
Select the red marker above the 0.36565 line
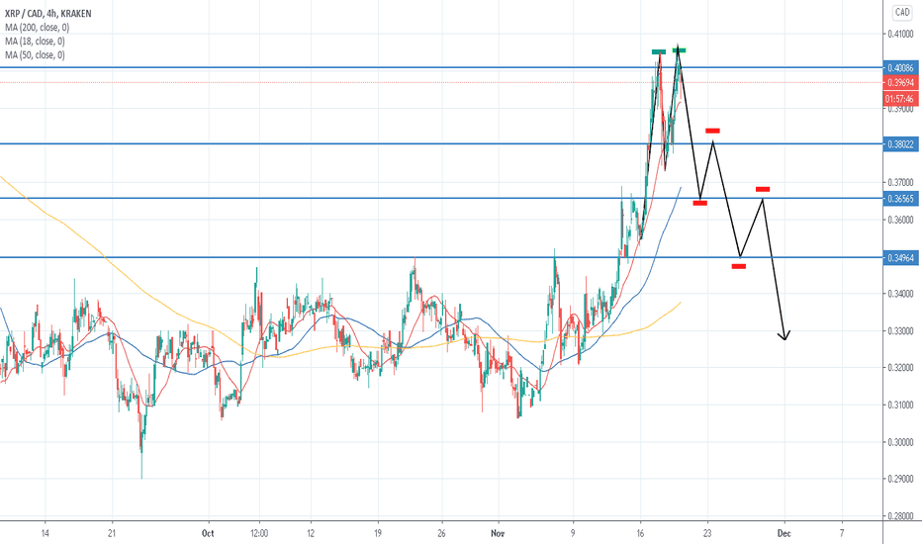pyautogui.click(x=763, y=189)
